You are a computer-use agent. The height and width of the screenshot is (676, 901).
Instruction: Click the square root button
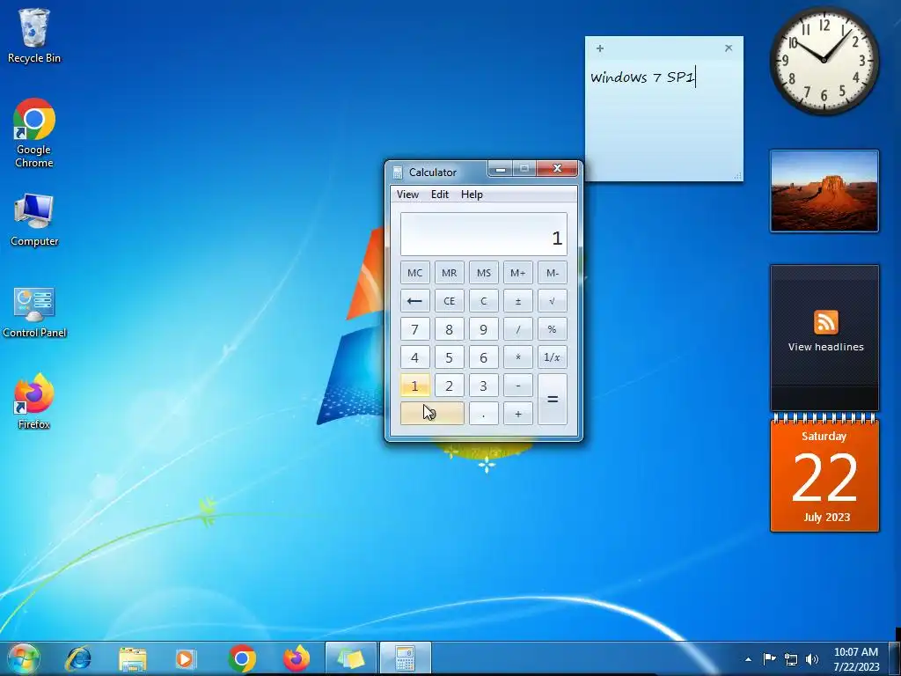(x=553, y=301)
